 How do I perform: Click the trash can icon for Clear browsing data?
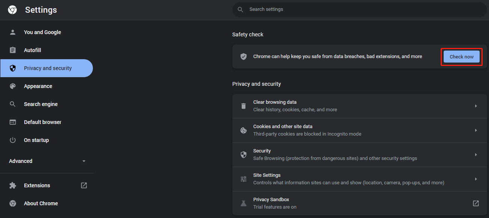pos(244,106)
